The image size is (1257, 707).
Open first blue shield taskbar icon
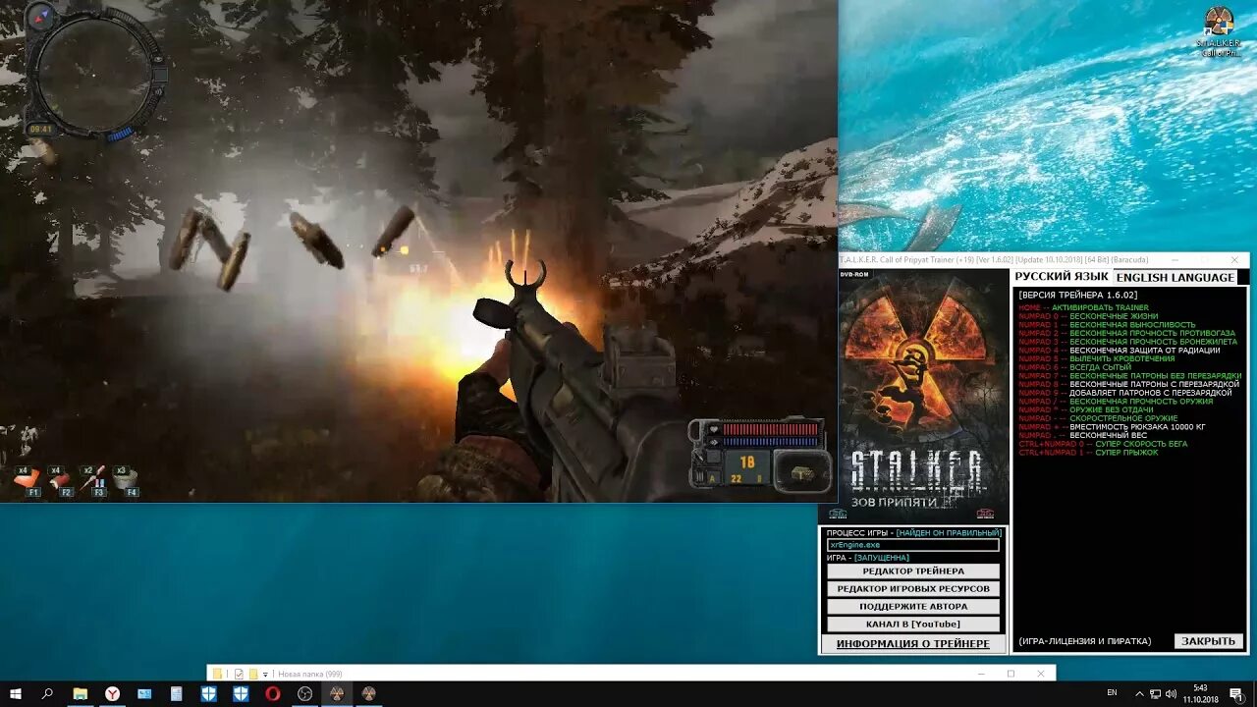(209, 693)
